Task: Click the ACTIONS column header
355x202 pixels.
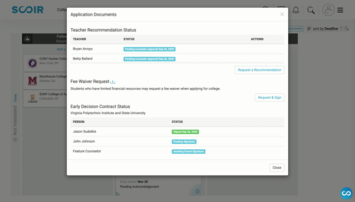Action: (257, 39)
